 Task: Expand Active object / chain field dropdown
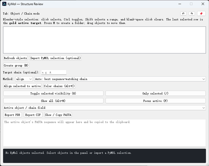104,108
